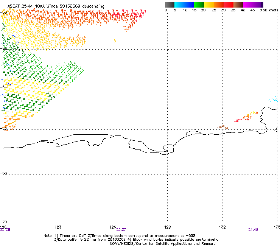This screenshot has height=246, width=280.
Task: Click the title text 'ASCAT 25KM NOAA Winds 20160309 descending'
Action: pyautogui.click(x=56, y=6)
